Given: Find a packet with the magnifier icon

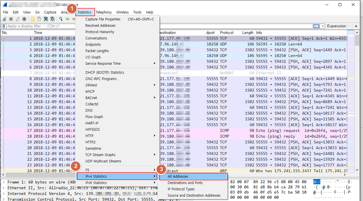Looking at the screenshot, I should [x=61, y=19].
